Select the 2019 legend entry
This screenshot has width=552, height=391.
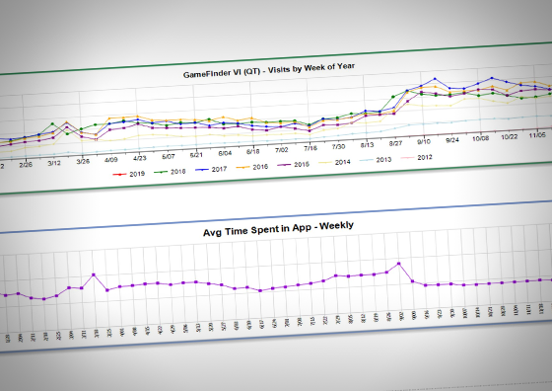(x=128, y=174)
